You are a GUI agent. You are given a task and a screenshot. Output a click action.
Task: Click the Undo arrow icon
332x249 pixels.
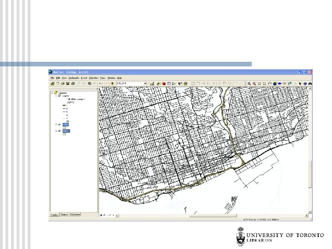[101, 83]
